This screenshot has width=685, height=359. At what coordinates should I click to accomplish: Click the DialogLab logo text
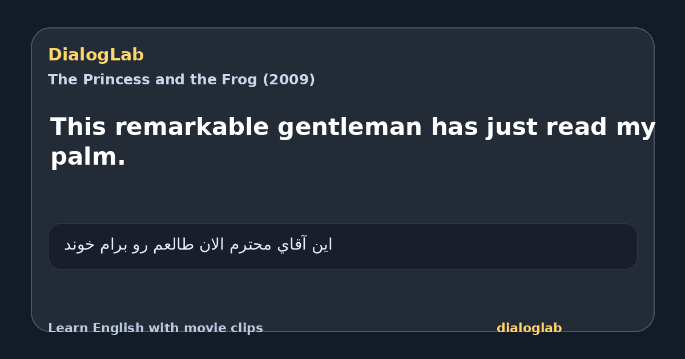click(96, 55)
